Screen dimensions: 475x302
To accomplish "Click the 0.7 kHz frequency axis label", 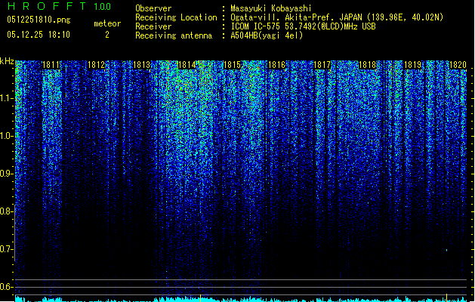I will coord(6,249).
